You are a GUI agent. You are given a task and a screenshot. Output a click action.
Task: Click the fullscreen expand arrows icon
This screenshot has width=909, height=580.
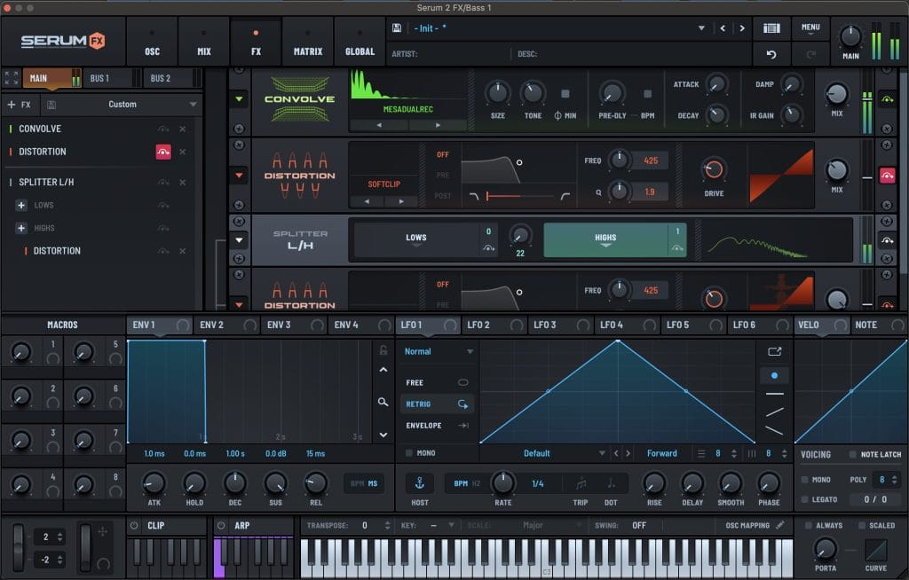[x=11, y=78]
